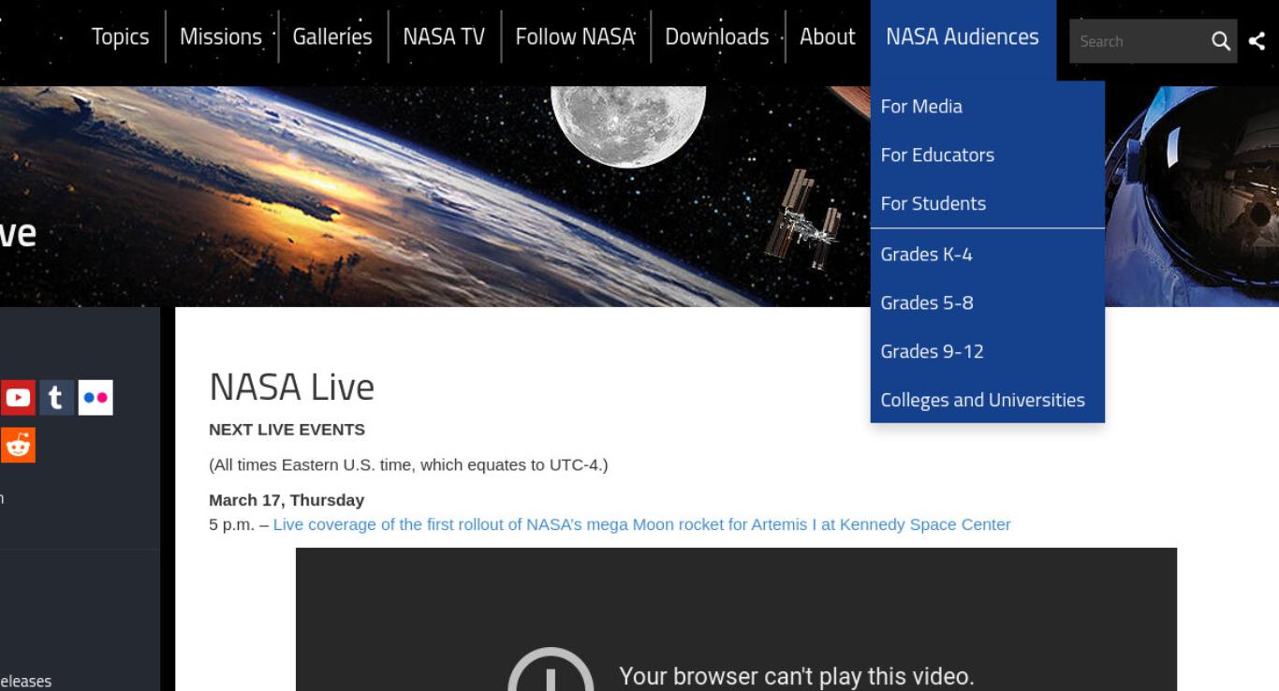Click the embedded video player area
Image resolution: width=1279 pixels, height=691 pixels.
pyautogui.click(x=736, y=619)
